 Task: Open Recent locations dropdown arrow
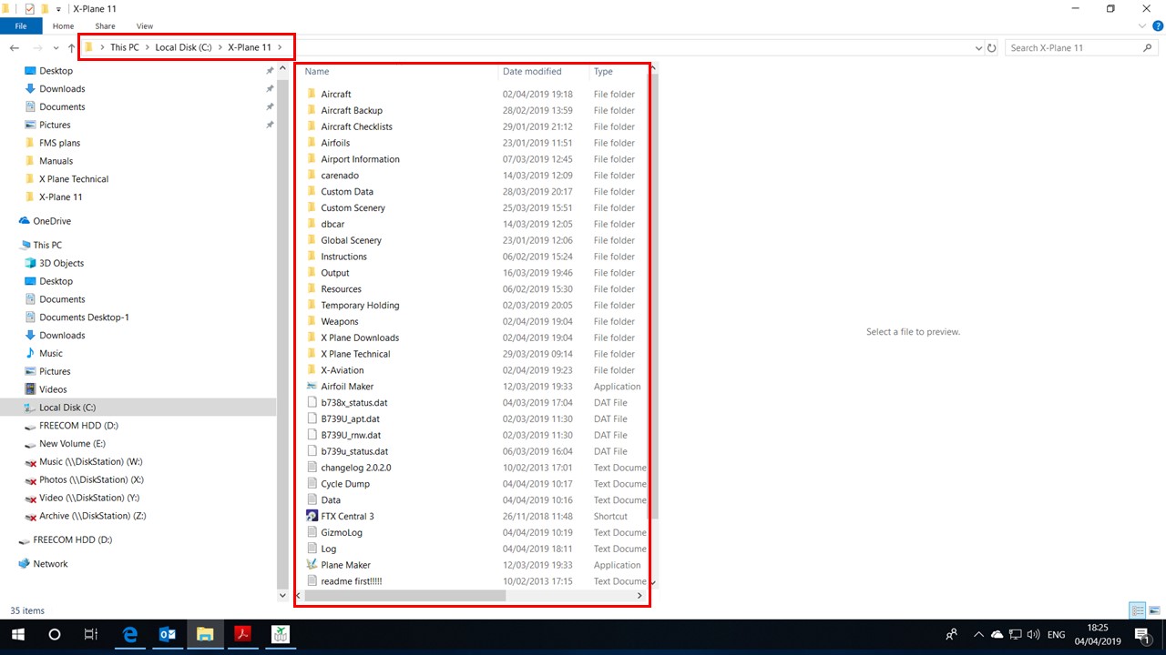click(x=56, y=47)
